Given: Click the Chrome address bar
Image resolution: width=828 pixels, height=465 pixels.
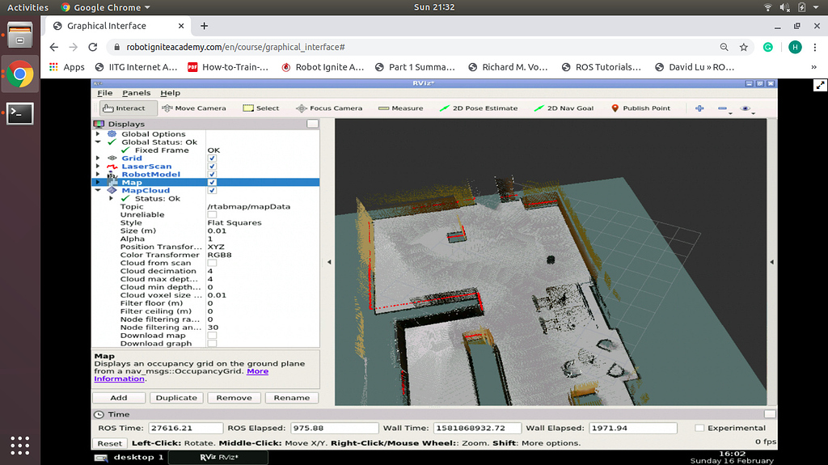Looking at the screenshot, I should pos(412,47).
